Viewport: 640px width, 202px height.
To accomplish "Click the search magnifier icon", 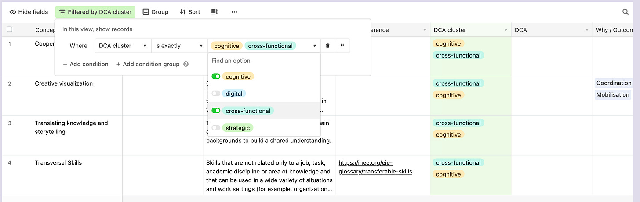I will coord(626,12).
